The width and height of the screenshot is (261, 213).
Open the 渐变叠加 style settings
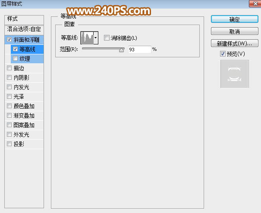pos(24,116)
